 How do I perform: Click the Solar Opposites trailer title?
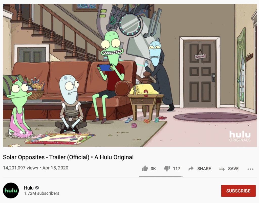pyautogui.click(x=68, y=157)
